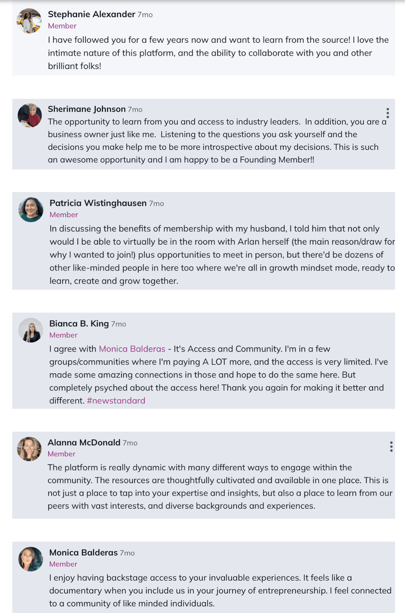Viewport: 405px width, 613px height.
Task: Click Patricia Wistinghausen's profile picture
Action: pyautogui.click(x=31, y=210)
